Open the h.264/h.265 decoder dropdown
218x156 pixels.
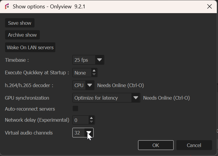pyautogui.click(x=90, y=85)
